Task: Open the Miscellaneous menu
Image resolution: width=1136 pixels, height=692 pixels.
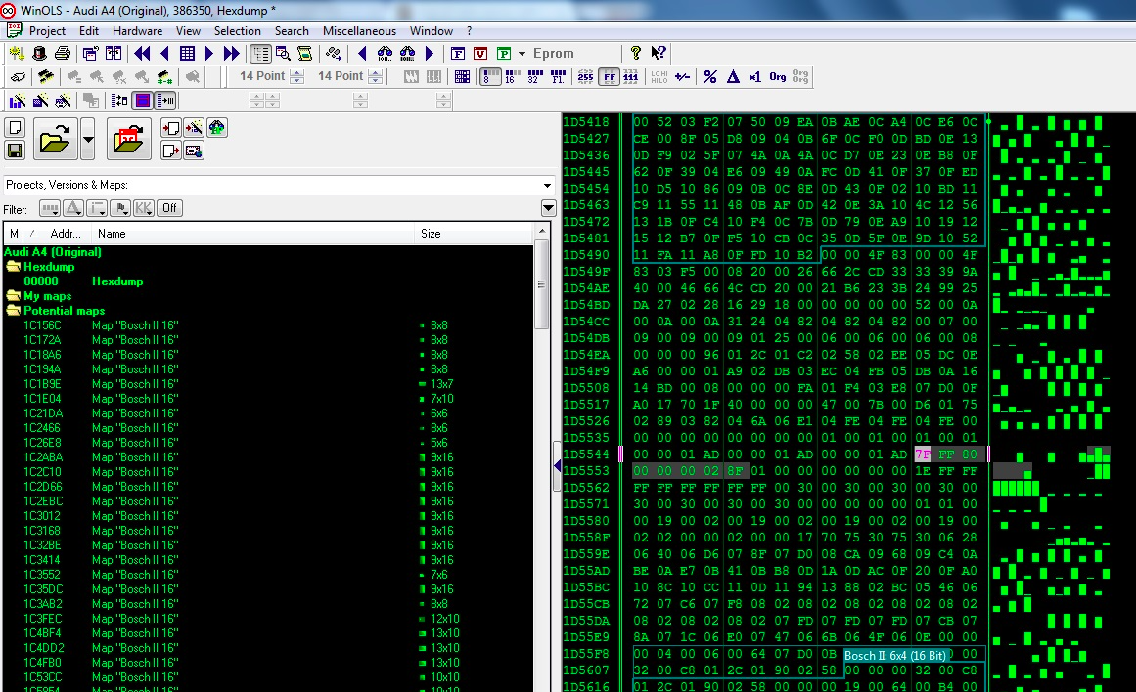Action: [359, 31]
